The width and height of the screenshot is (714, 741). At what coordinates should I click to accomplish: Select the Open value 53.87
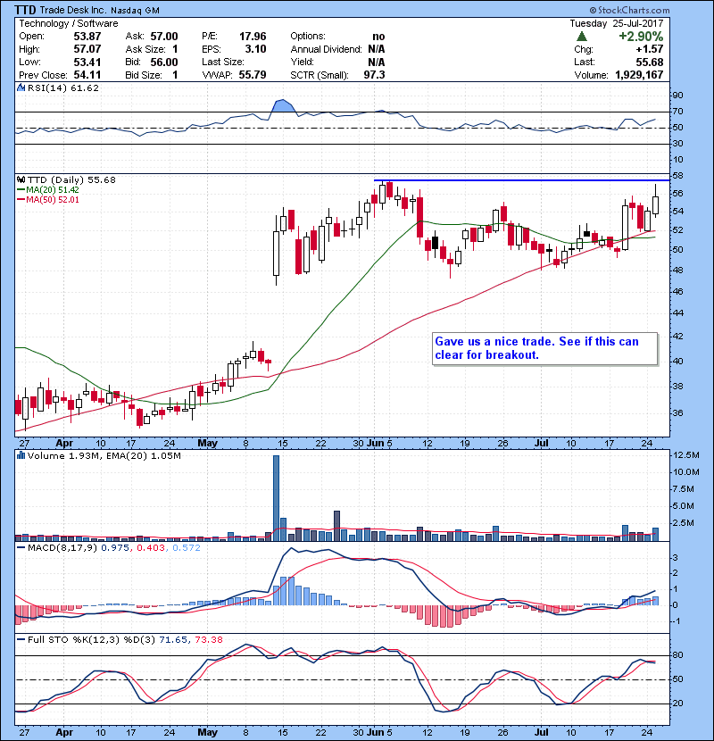[87, 37]
